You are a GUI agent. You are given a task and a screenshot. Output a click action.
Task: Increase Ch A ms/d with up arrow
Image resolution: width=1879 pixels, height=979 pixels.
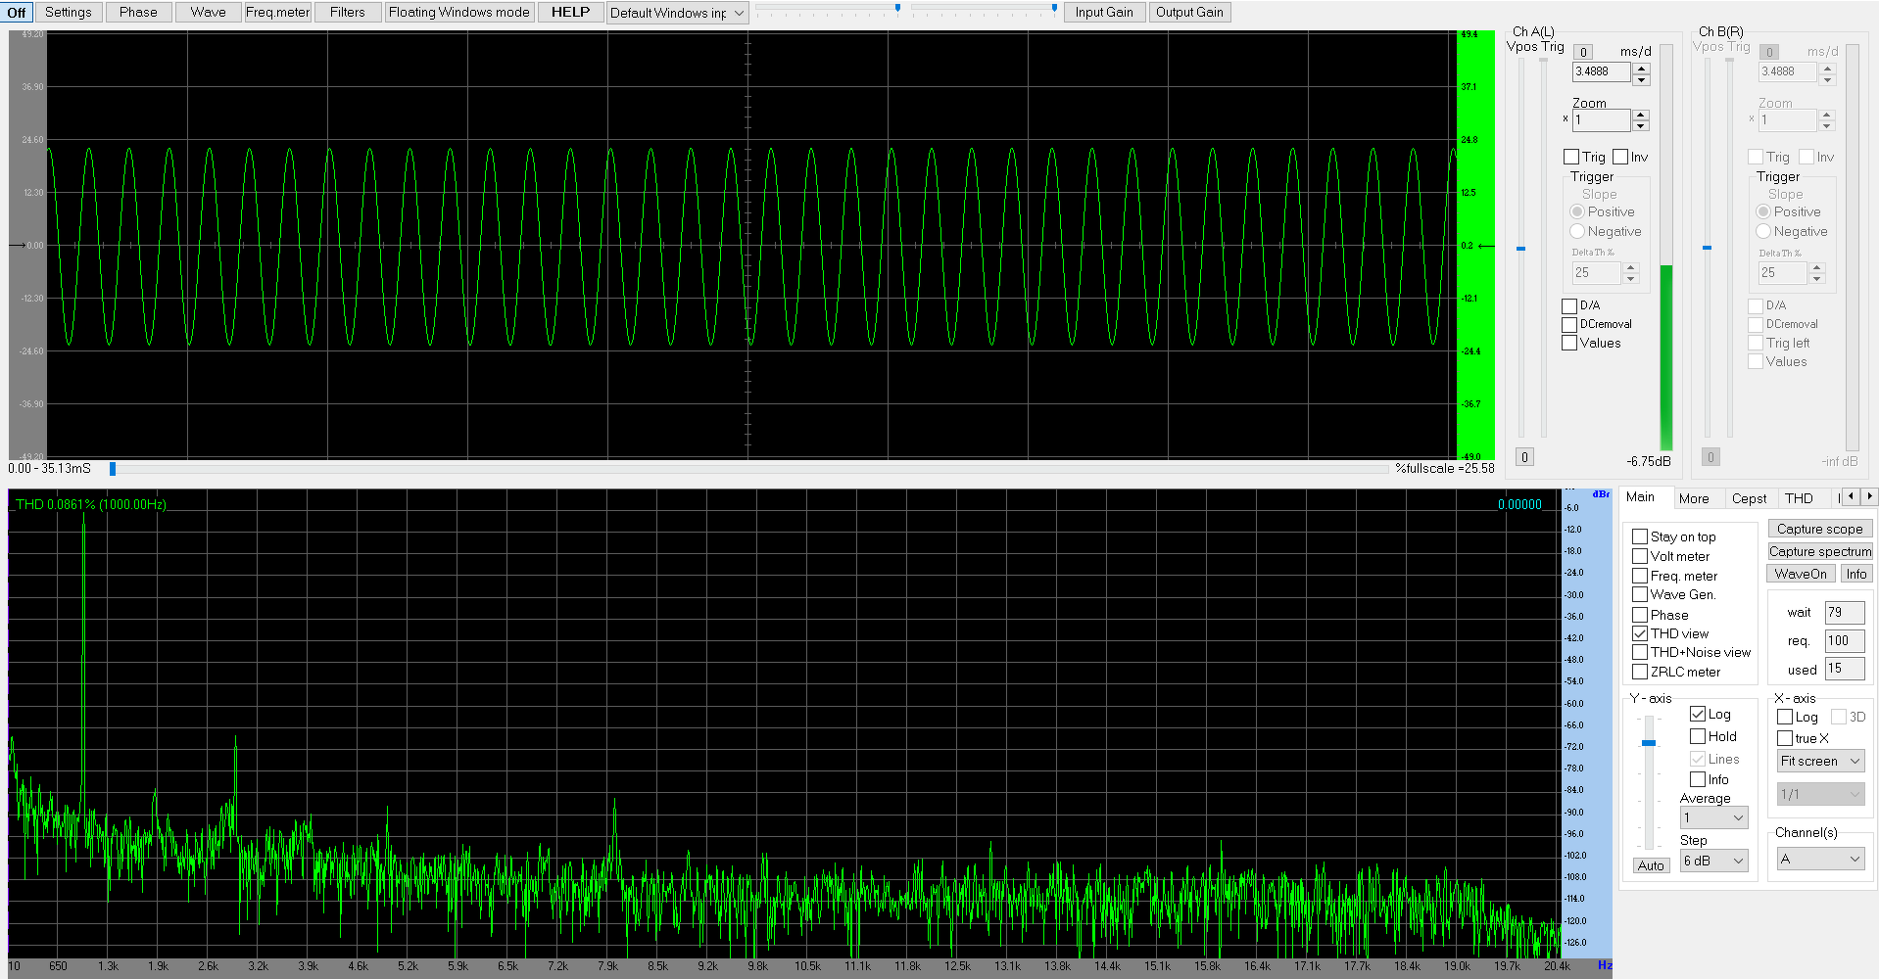(x=1642, y=68)
